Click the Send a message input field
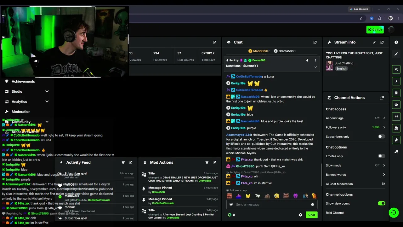Screen dimensions: 403x227 (x=272, y=205)
